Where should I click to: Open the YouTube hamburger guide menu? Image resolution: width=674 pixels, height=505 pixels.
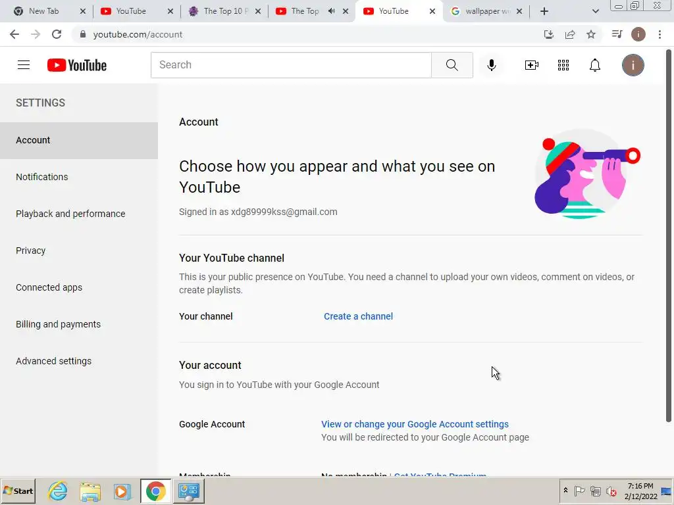pos(24,65)
